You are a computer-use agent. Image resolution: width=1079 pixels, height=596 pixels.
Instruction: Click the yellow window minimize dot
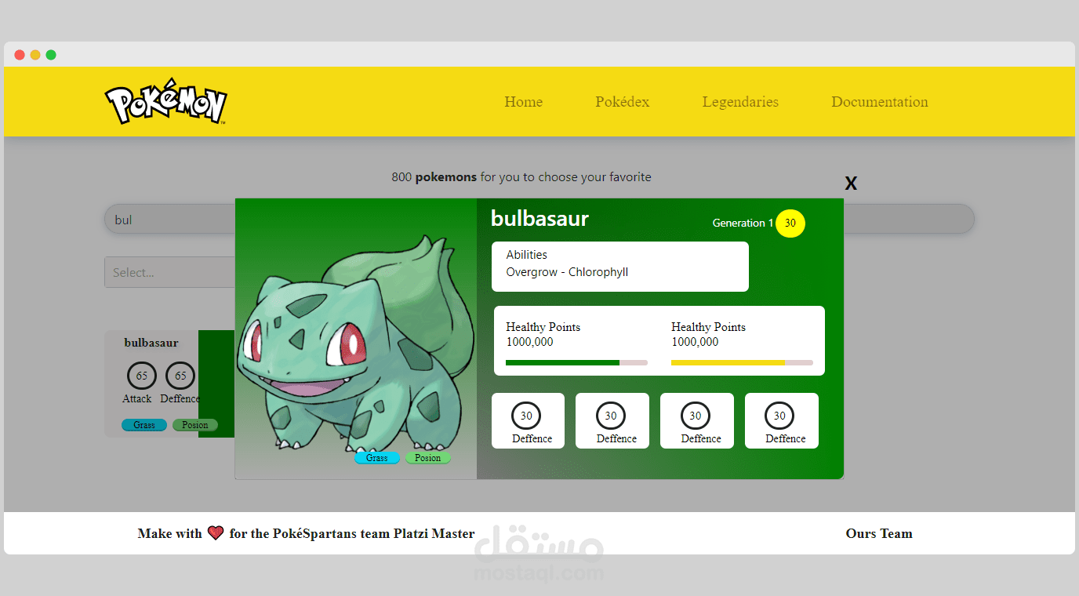(35, 55)
